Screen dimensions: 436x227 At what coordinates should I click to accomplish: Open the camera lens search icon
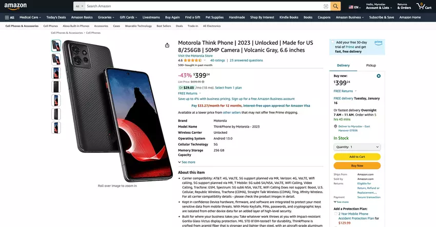click(326, 6)
